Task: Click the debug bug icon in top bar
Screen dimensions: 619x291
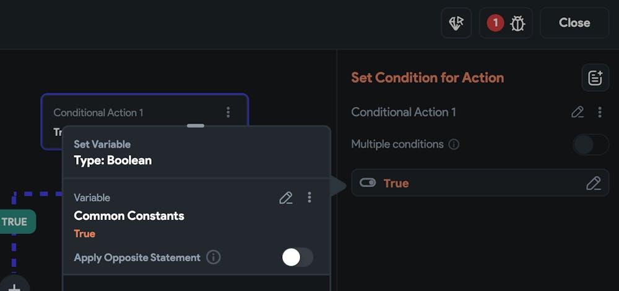Action: 517,23
